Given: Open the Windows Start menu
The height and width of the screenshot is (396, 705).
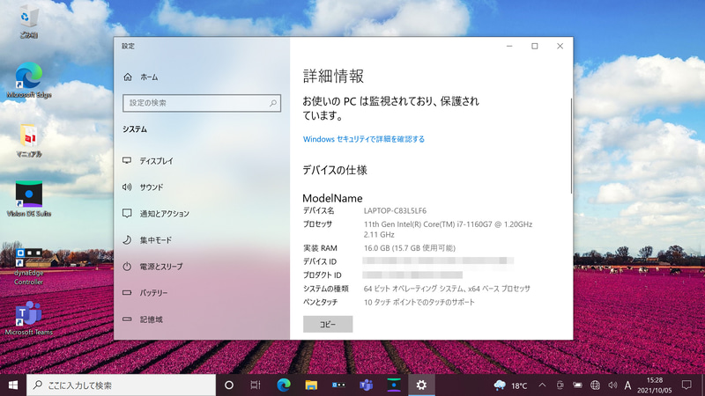Looking at the screenshot, I should 13,385.
